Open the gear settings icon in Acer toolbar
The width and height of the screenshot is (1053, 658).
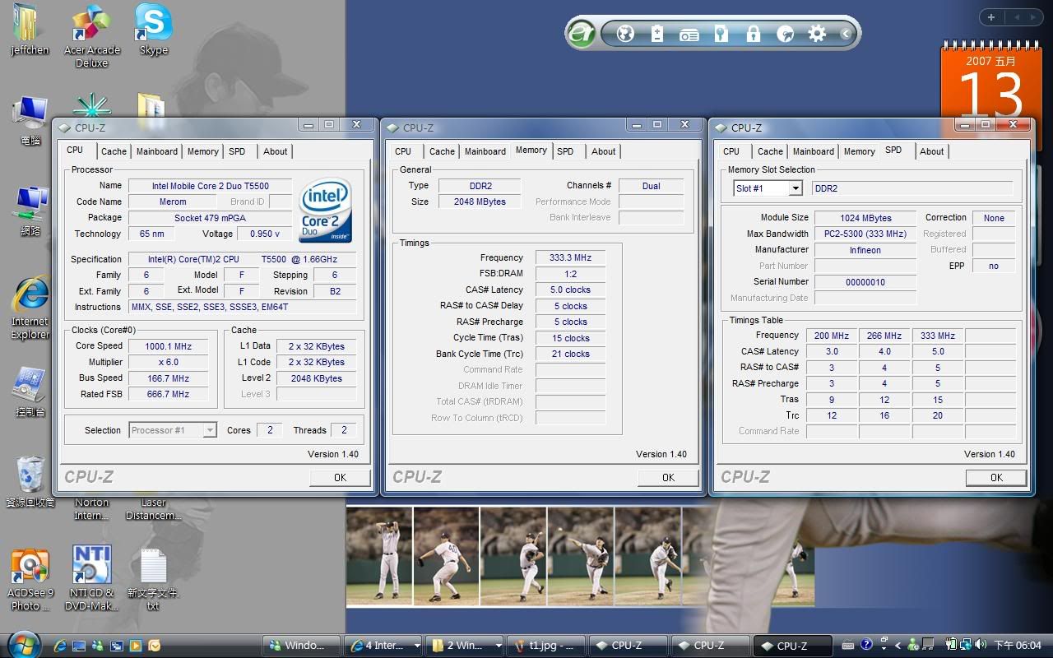(x=817, y=34)
